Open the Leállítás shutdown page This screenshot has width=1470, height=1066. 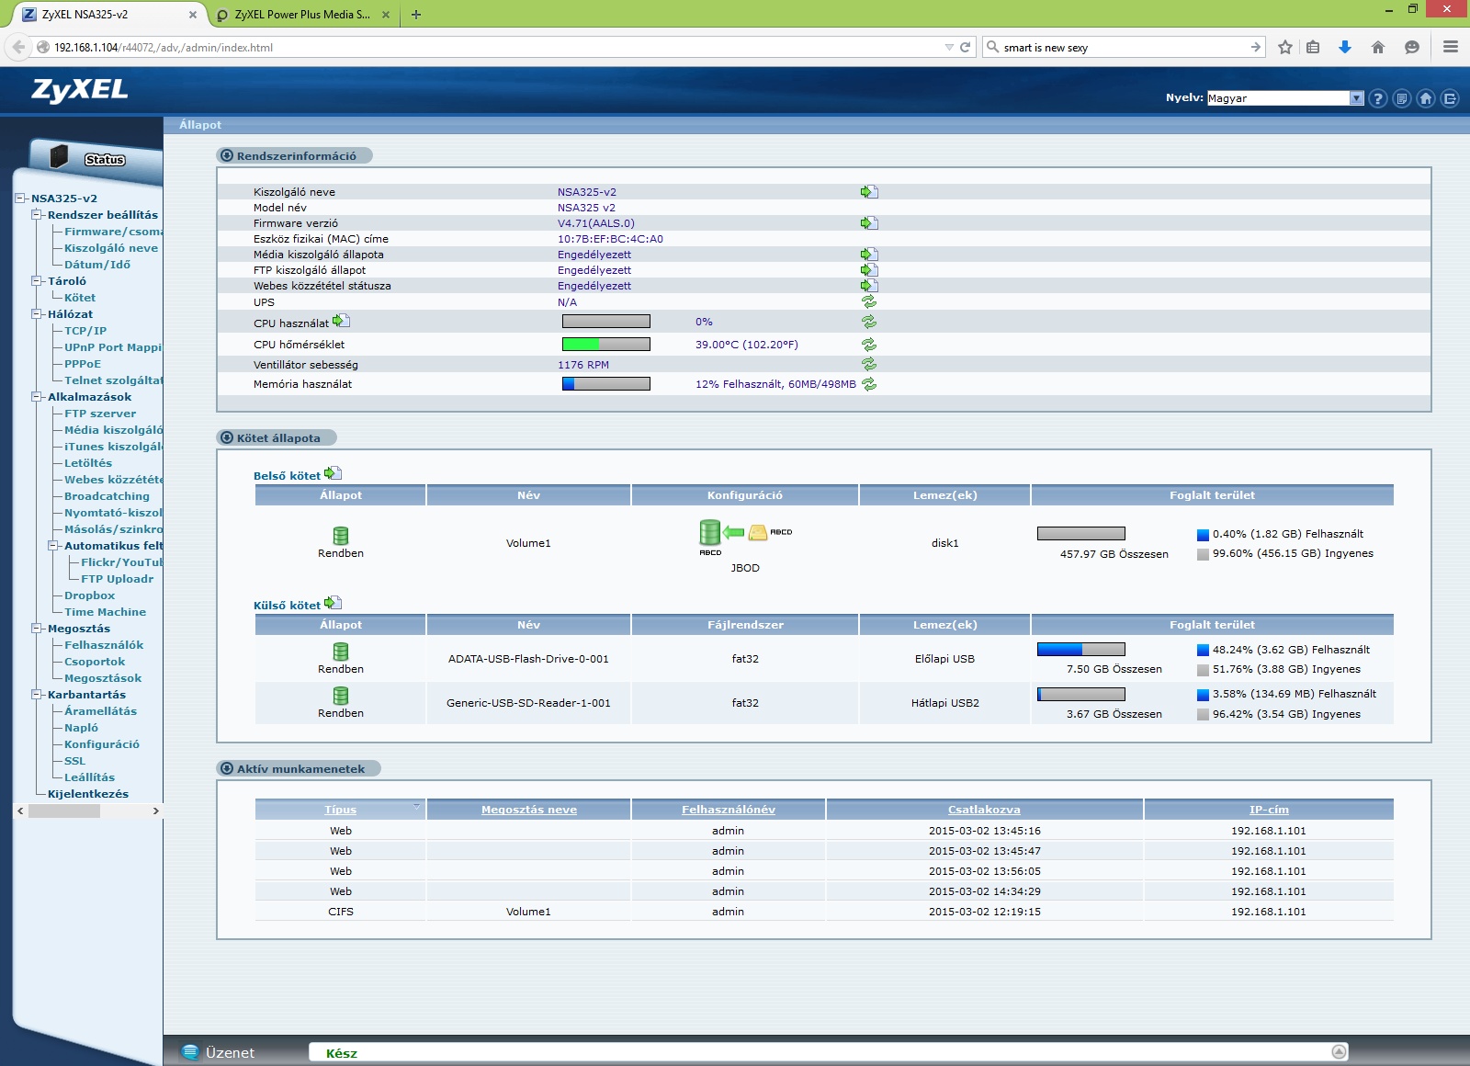(89, 777)
